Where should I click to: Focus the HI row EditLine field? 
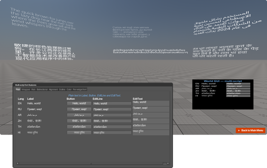click(x=112, y=133)
